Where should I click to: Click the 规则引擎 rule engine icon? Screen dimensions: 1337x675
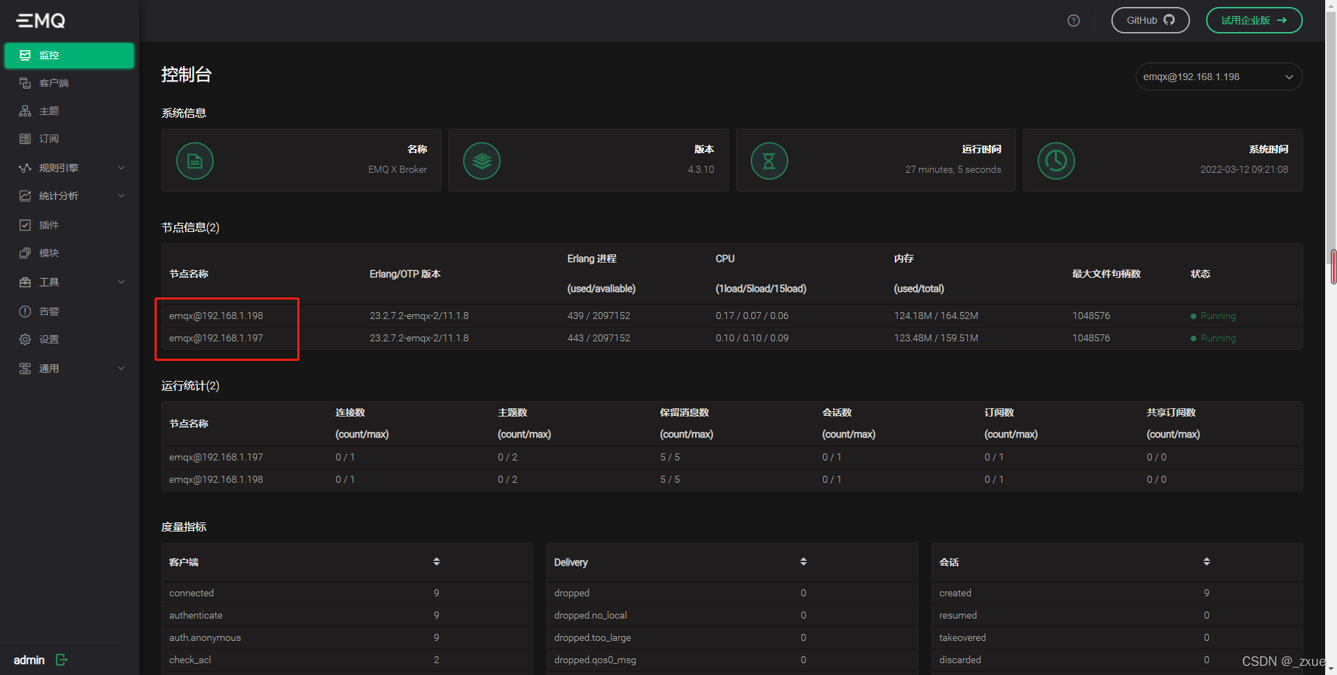click(x=25, y=168)
